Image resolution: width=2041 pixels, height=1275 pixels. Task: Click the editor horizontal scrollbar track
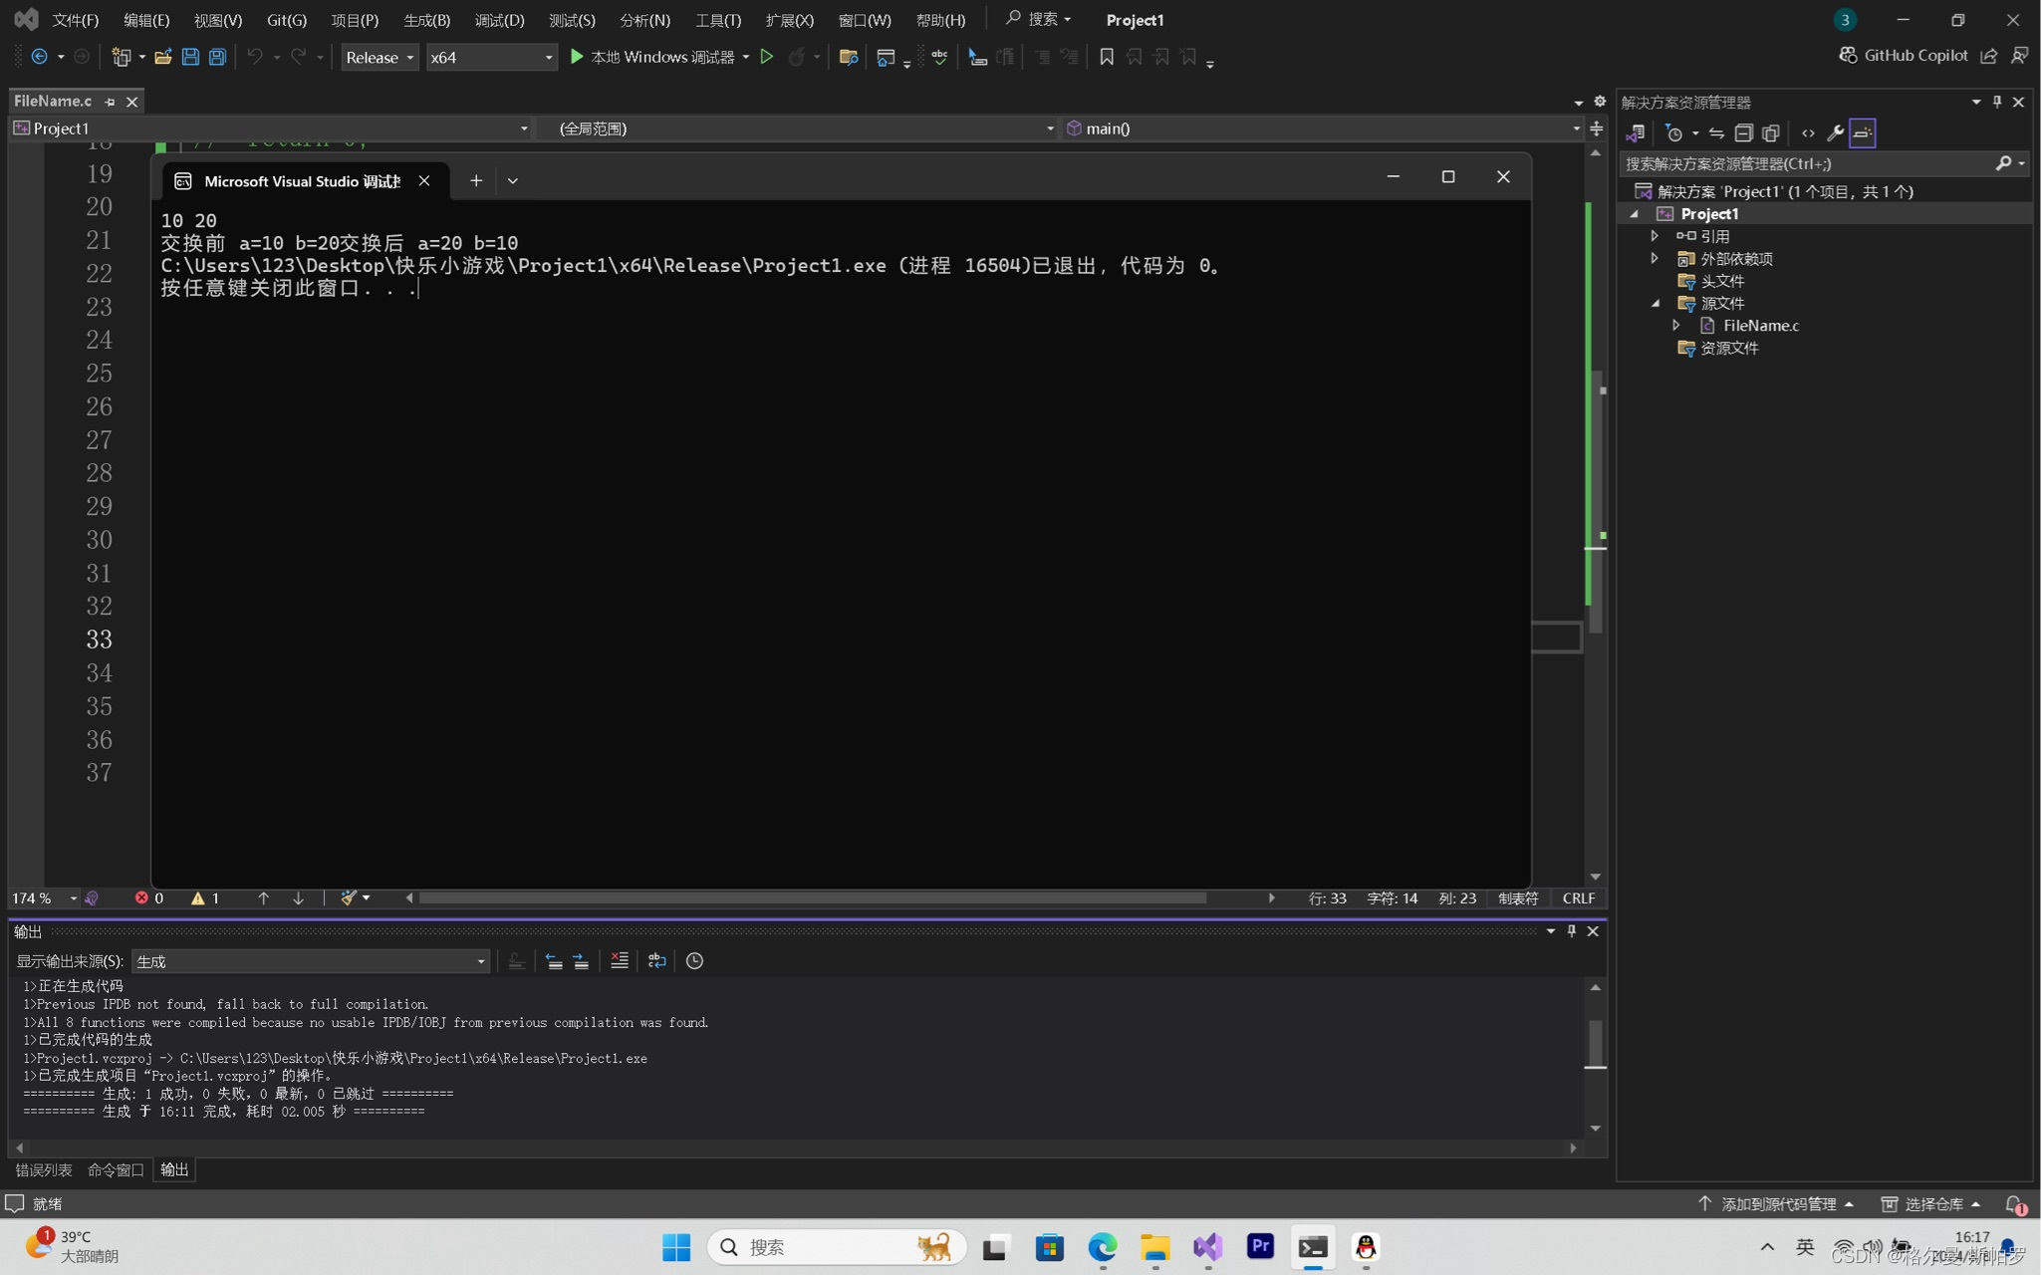(x=840, y=898)
